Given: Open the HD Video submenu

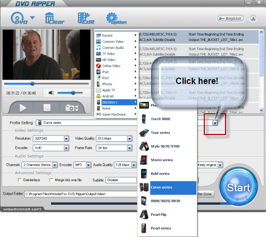Looking at the screenshot, I should pos(116,60).
